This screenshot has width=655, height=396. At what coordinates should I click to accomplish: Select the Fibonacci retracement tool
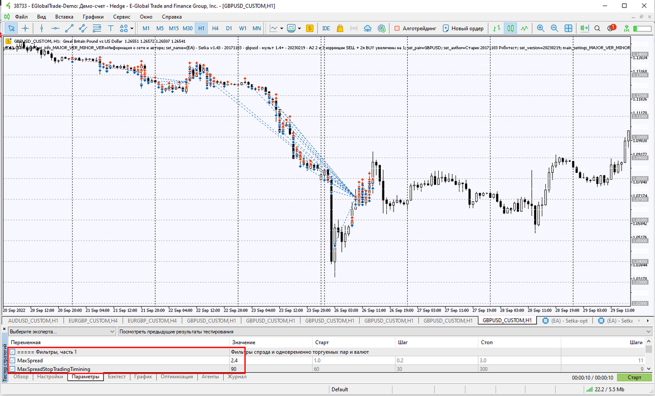[96, 28]
